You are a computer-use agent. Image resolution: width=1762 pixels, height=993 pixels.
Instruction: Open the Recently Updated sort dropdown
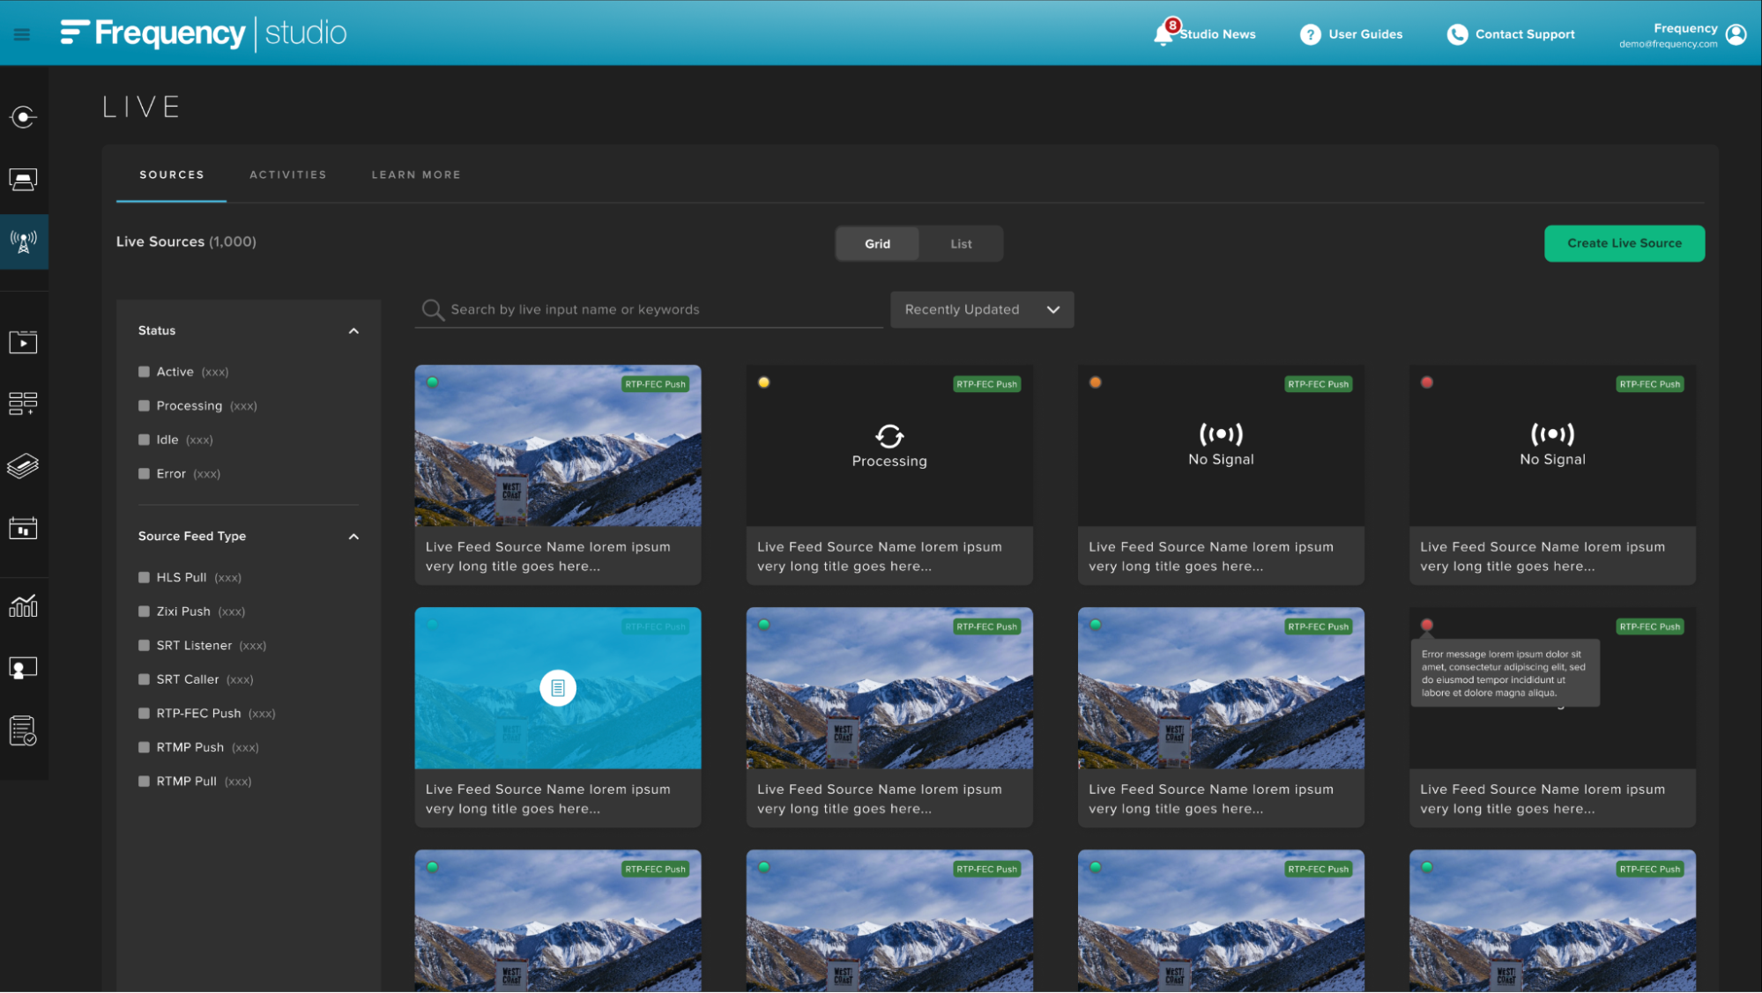pos(981,309)
